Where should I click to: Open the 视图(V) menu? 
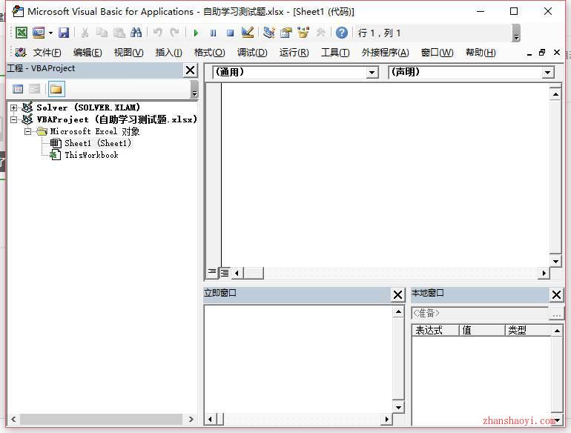click(128, 53)
